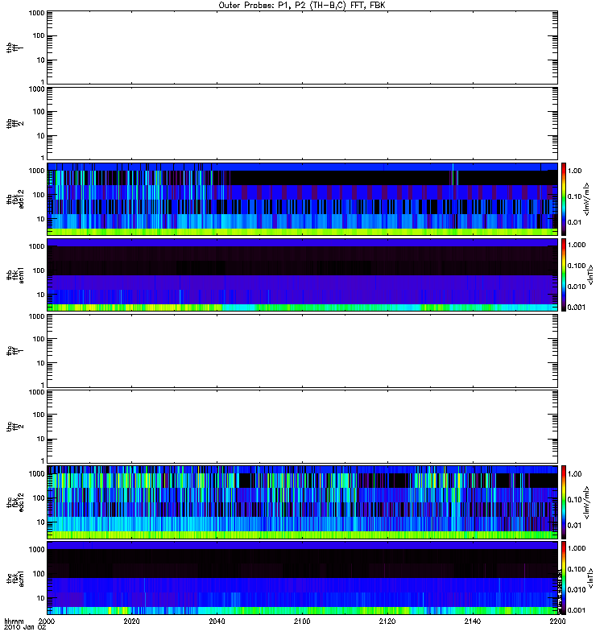
Task: Click the <|mV/m|> unit label beside thc edc12 color bar
Action: 587,502
